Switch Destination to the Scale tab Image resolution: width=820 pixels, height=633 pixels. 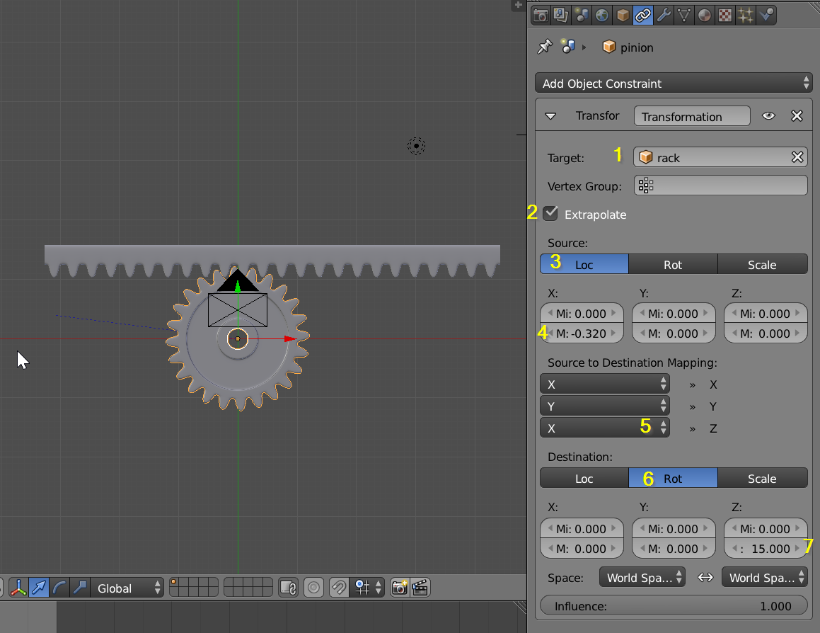[763, 478]
